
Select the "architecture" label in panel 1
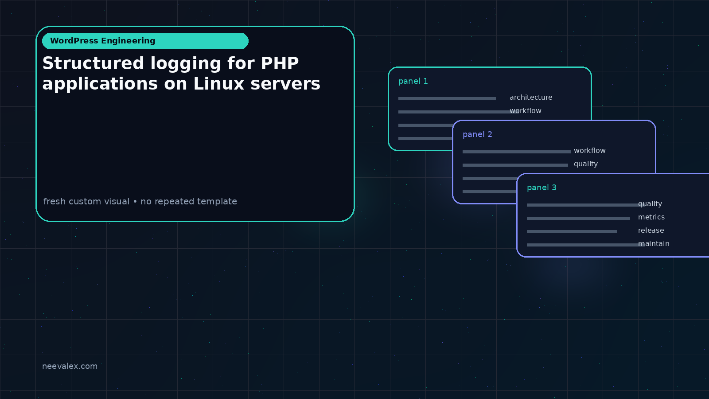[531, 98]
